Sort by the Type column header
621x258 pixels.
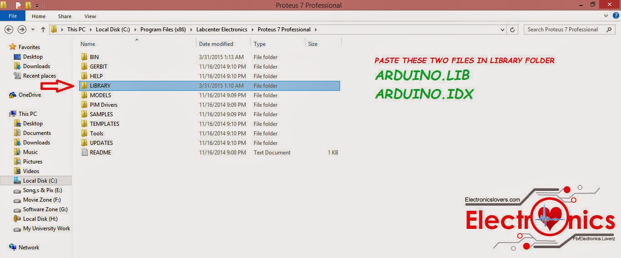260,44
